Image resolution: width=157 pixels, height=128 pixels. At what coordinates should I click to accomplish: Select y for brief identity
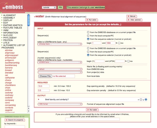pos(146,100)
